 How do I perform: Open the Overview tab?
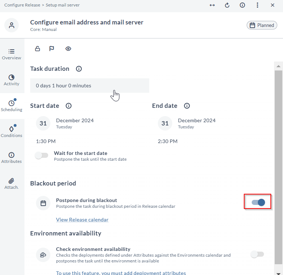[12, 54]
